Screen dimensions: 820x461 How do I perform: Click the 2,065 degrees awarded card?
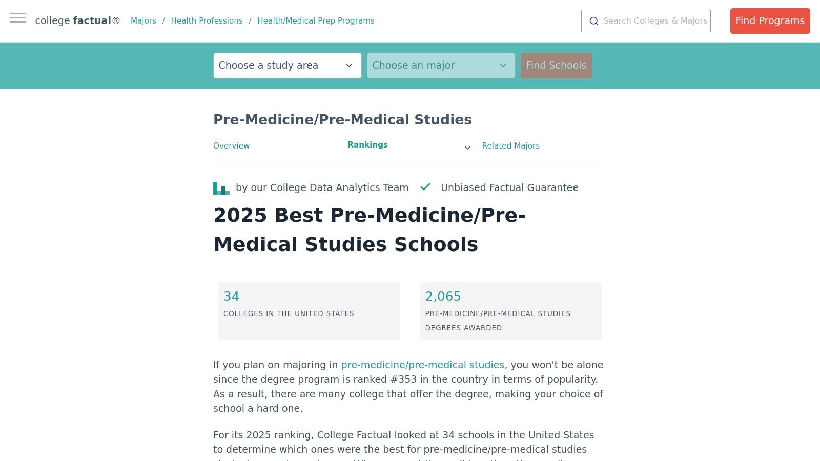pyautogui.click(x=510, y=310)
